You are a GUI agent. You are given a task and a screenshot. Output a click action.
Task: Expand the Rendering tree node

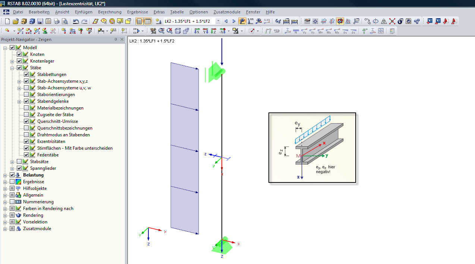(x=5, y=215)
